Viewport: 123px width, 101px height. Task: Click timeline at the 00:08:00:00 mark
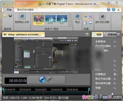[x=73, y=90]
